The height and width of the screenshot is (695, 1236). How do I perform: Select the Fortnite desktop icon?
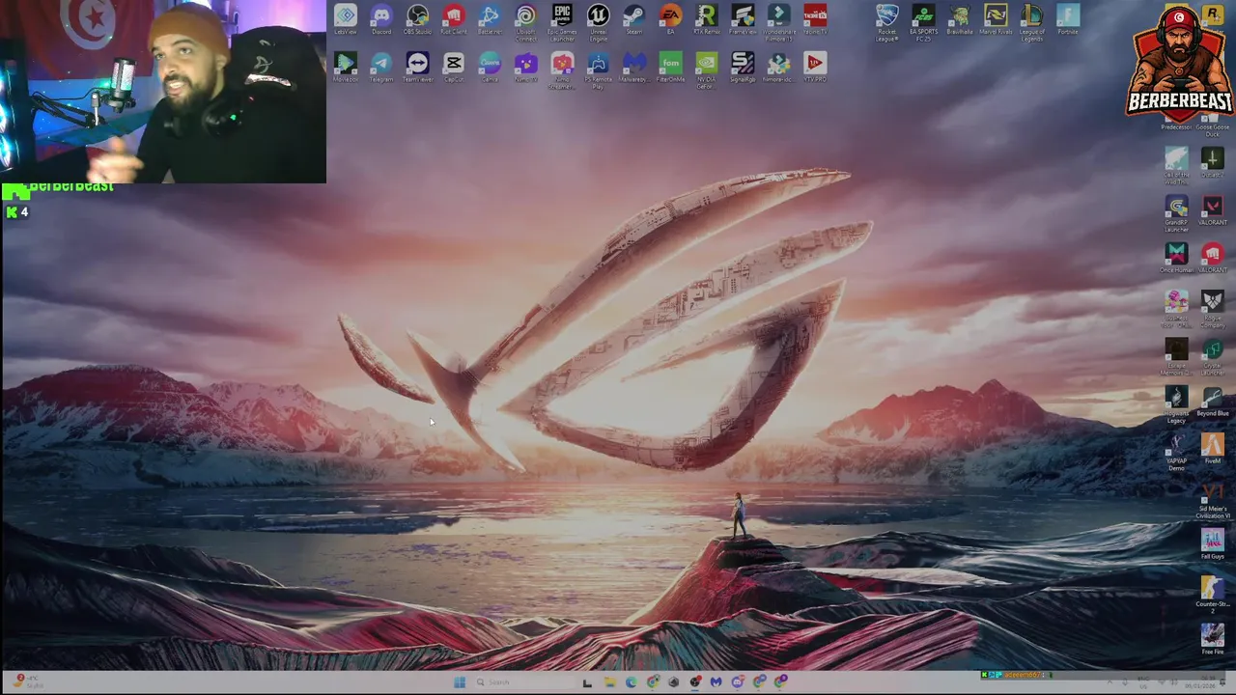(1068, 19)
